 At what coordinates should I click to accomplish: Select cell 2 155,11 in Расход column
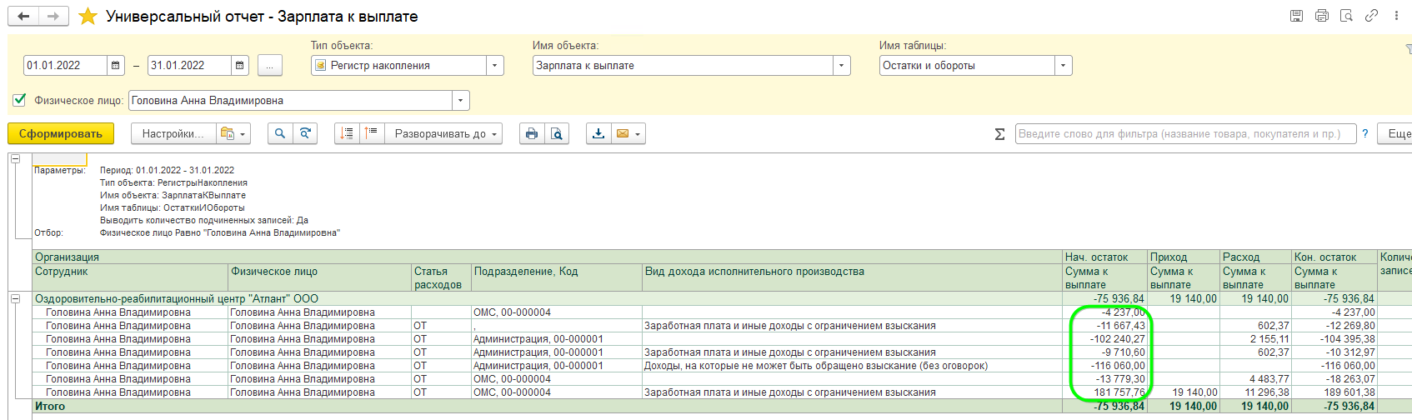pos(1256,339)
